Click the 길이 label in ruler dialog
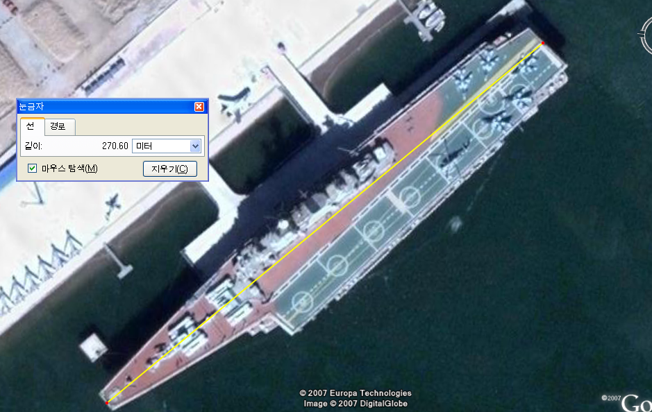 [33, 146]
